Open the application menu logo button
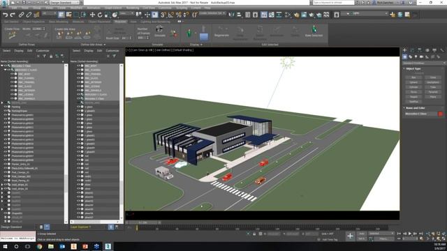 (4, 3)
